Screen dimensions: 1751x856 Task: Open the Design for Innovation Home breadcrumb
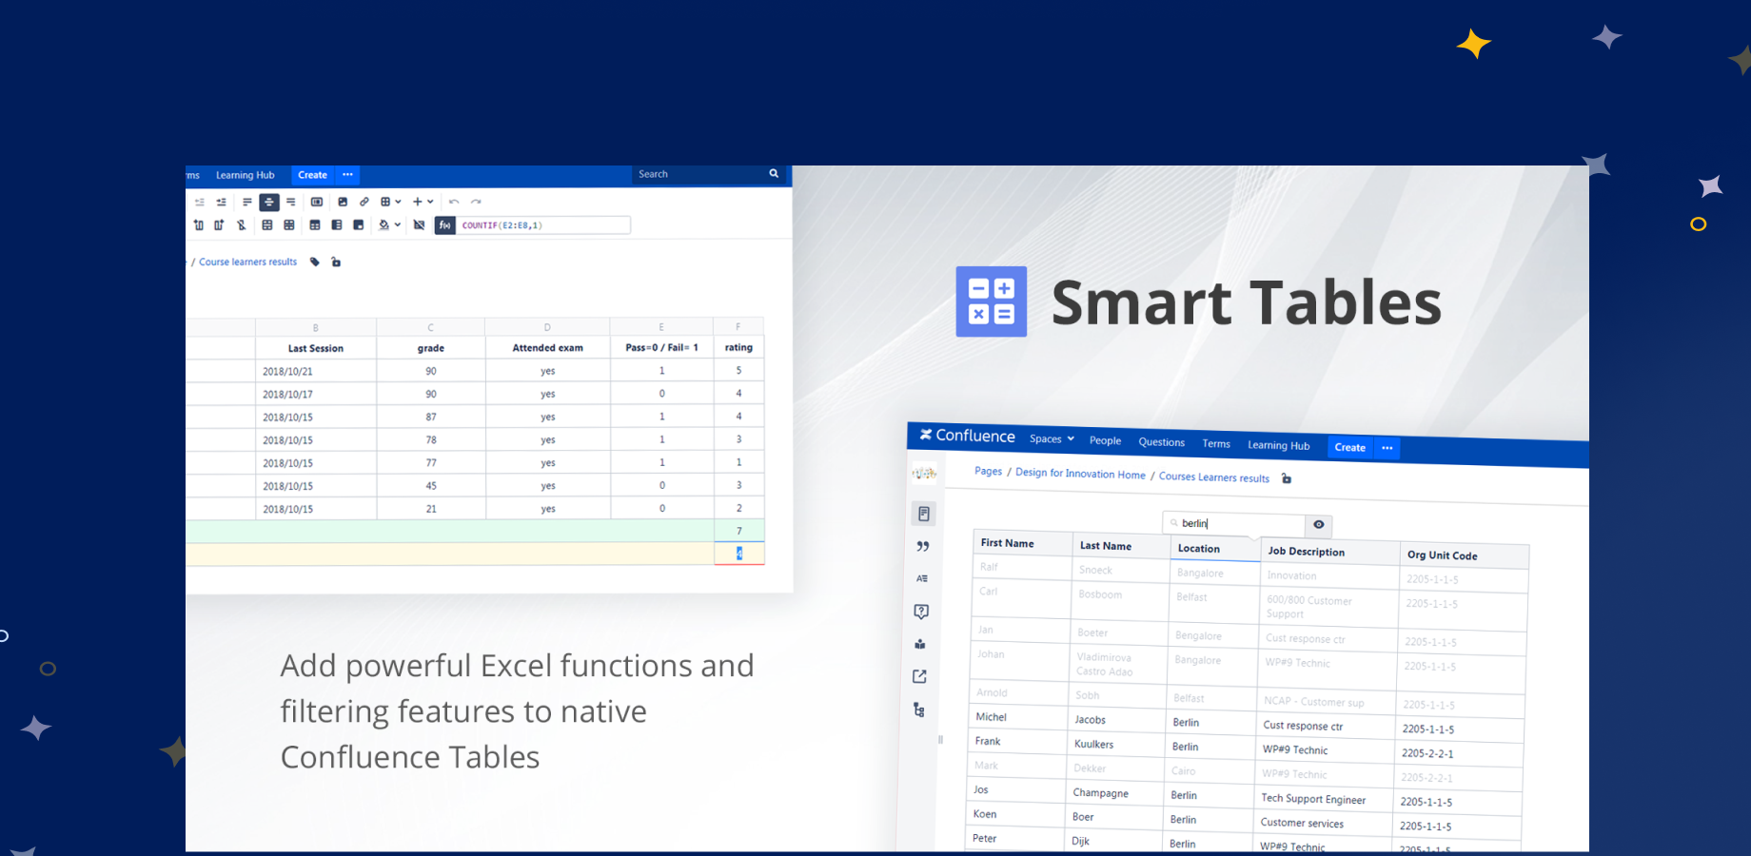click(1080, 474)
